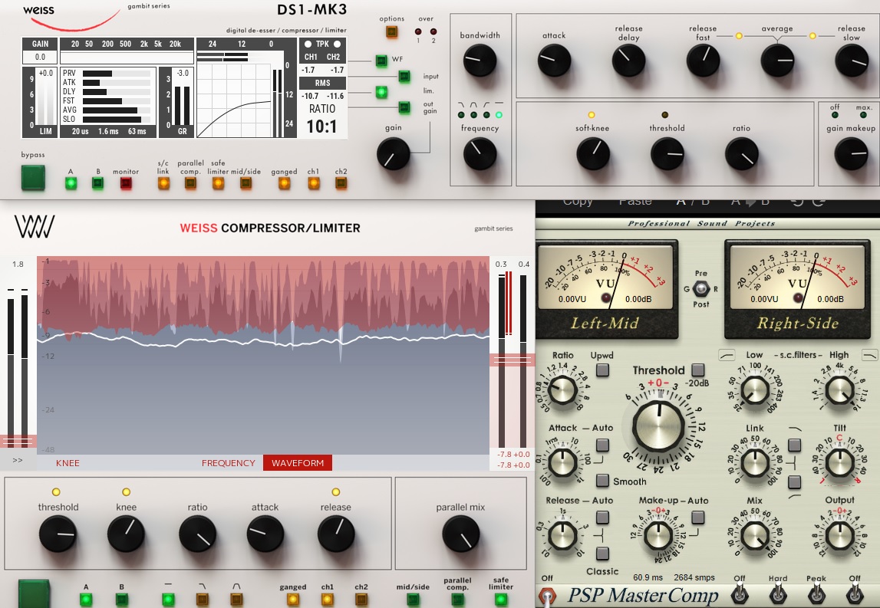Enable Release Auto button in PSP MasterComp
This screenshot has height=608, width=880.
pyautogui.click(x=602, y=517)
